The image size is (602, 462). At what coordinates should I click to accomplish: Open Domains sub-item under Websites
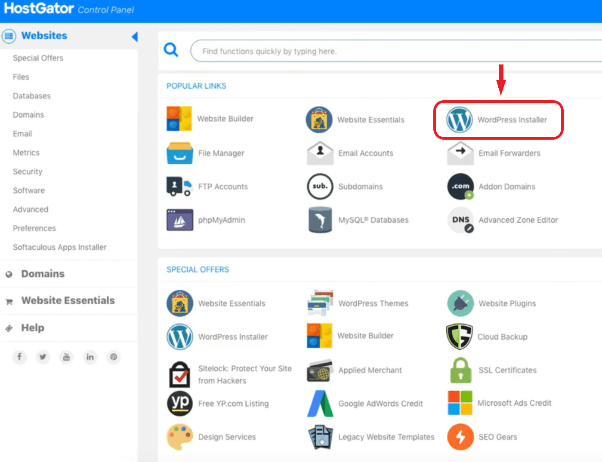pos(28,115)
